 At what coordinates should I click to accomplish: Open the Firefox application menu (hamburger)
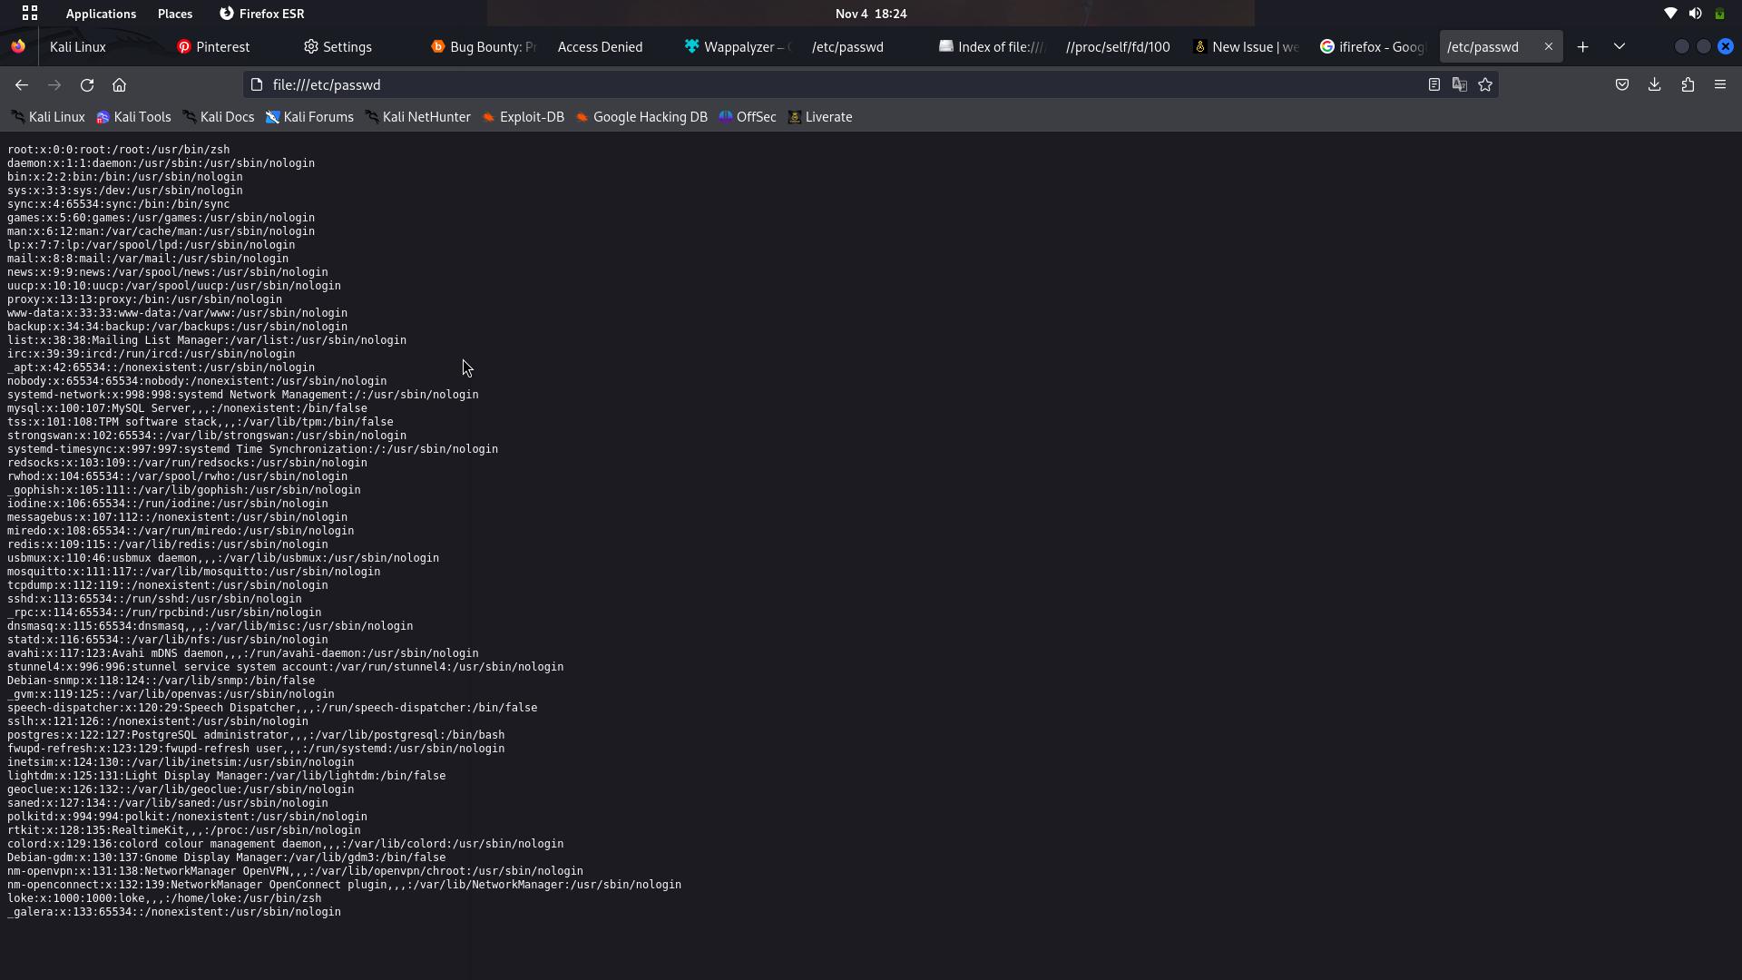pos(1720,84)
